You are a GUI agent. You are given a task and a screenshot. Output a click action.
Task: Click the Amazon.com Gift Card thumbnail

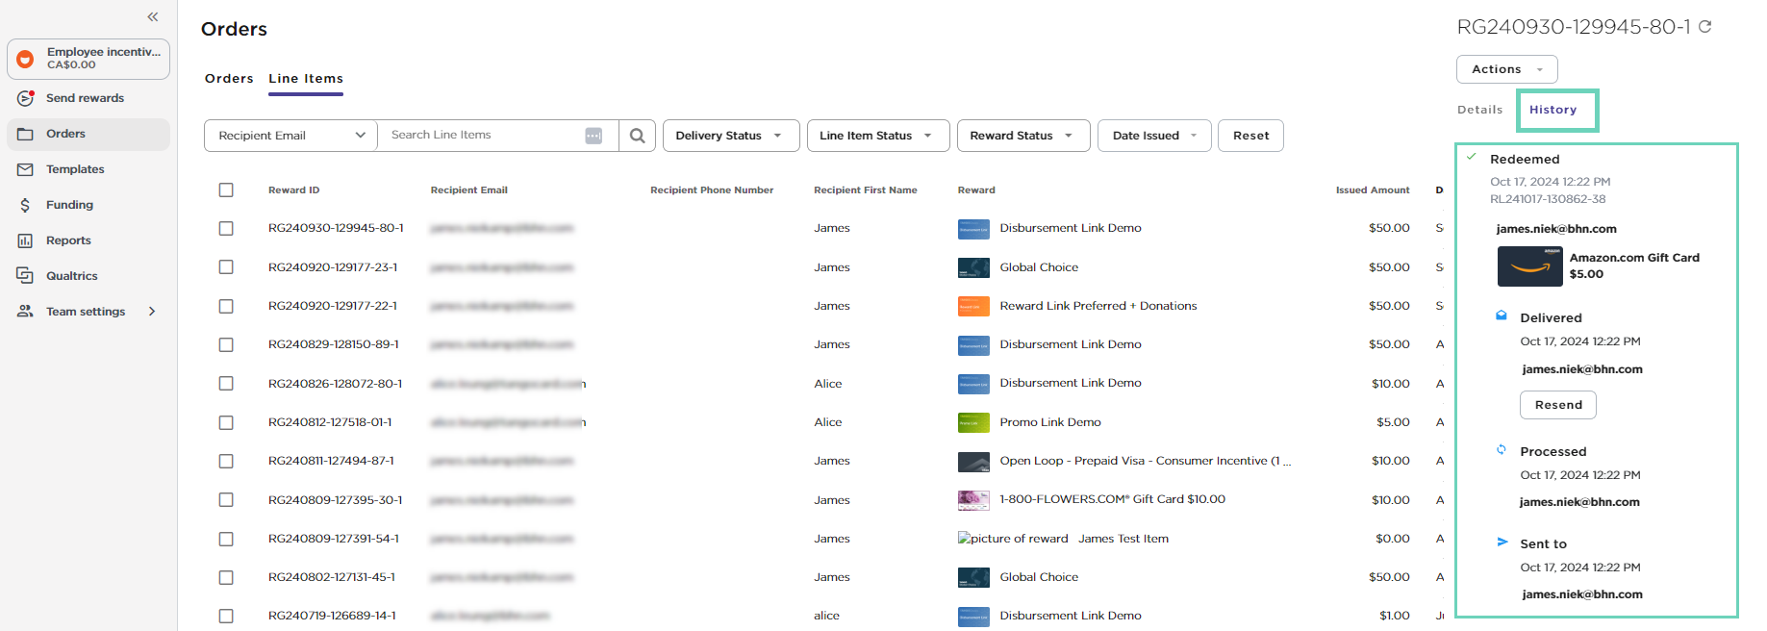click(1529, 266)
